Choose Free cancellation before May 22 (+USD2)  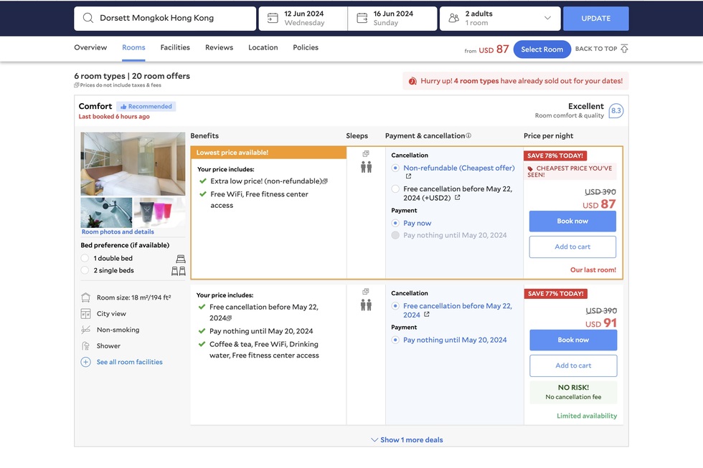click(395, 189)
